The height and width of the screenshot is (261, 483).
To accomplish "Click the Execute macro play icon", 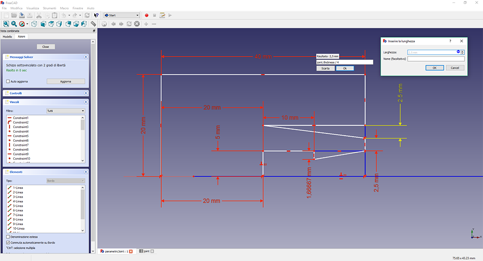I will tap(170, 15).
